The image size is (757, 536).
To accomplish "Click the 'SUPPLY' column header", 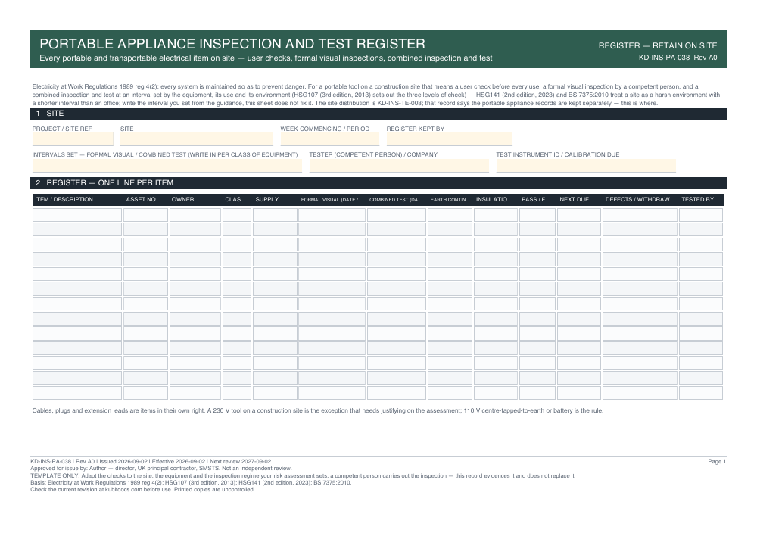I will pyautogui.click(x=267, y=199).
